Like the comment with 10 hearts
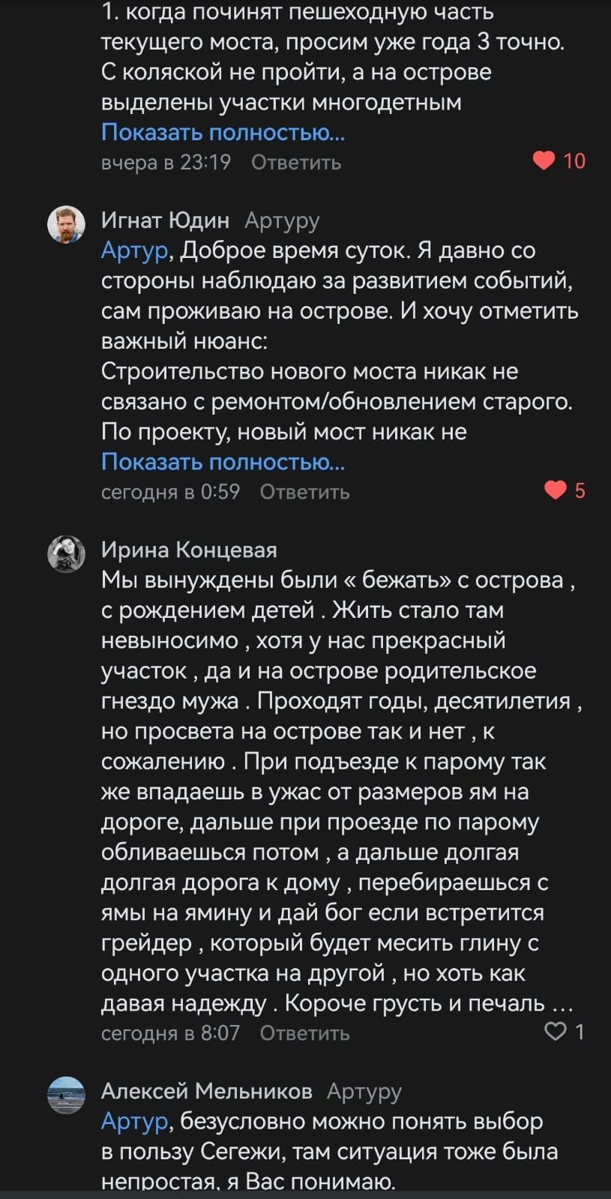 545,161
